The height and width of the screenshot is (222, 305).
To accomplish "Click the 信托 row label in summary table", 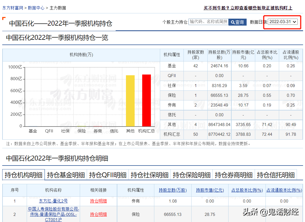I will 172,115.
